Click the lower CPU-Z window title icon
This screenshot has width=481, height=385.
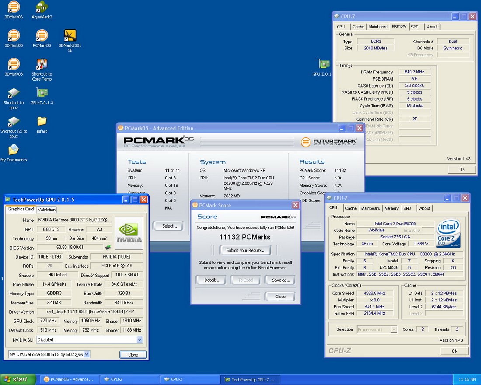pyautogui.click(x=329, y=198)
